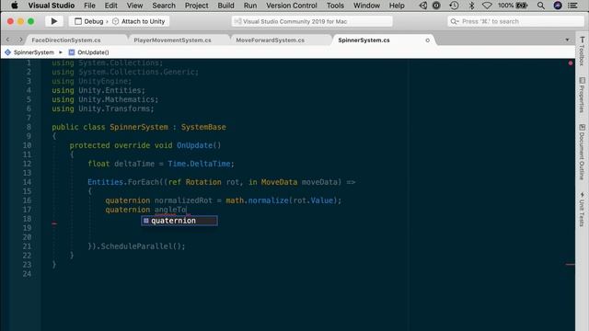Viewport: 589px width, 331px height.
Task: Open the tab list dropdown arrow
Action: pos(567,40)
